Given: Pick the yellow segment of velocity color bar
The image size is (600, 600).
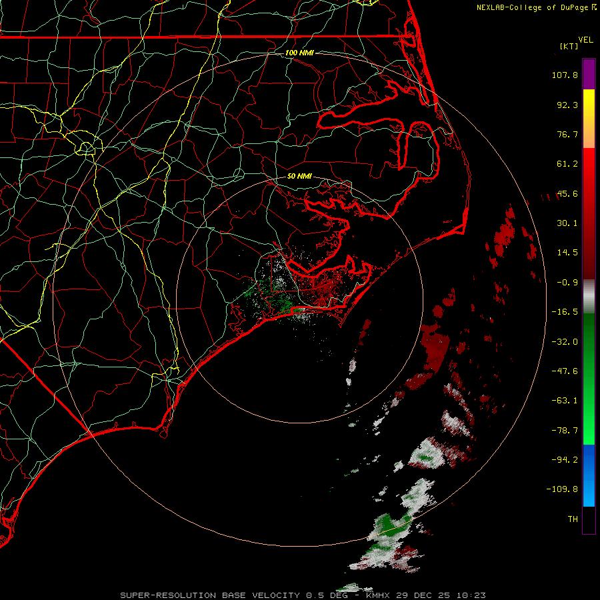Looking at the screenshot, I should [589, 102].
